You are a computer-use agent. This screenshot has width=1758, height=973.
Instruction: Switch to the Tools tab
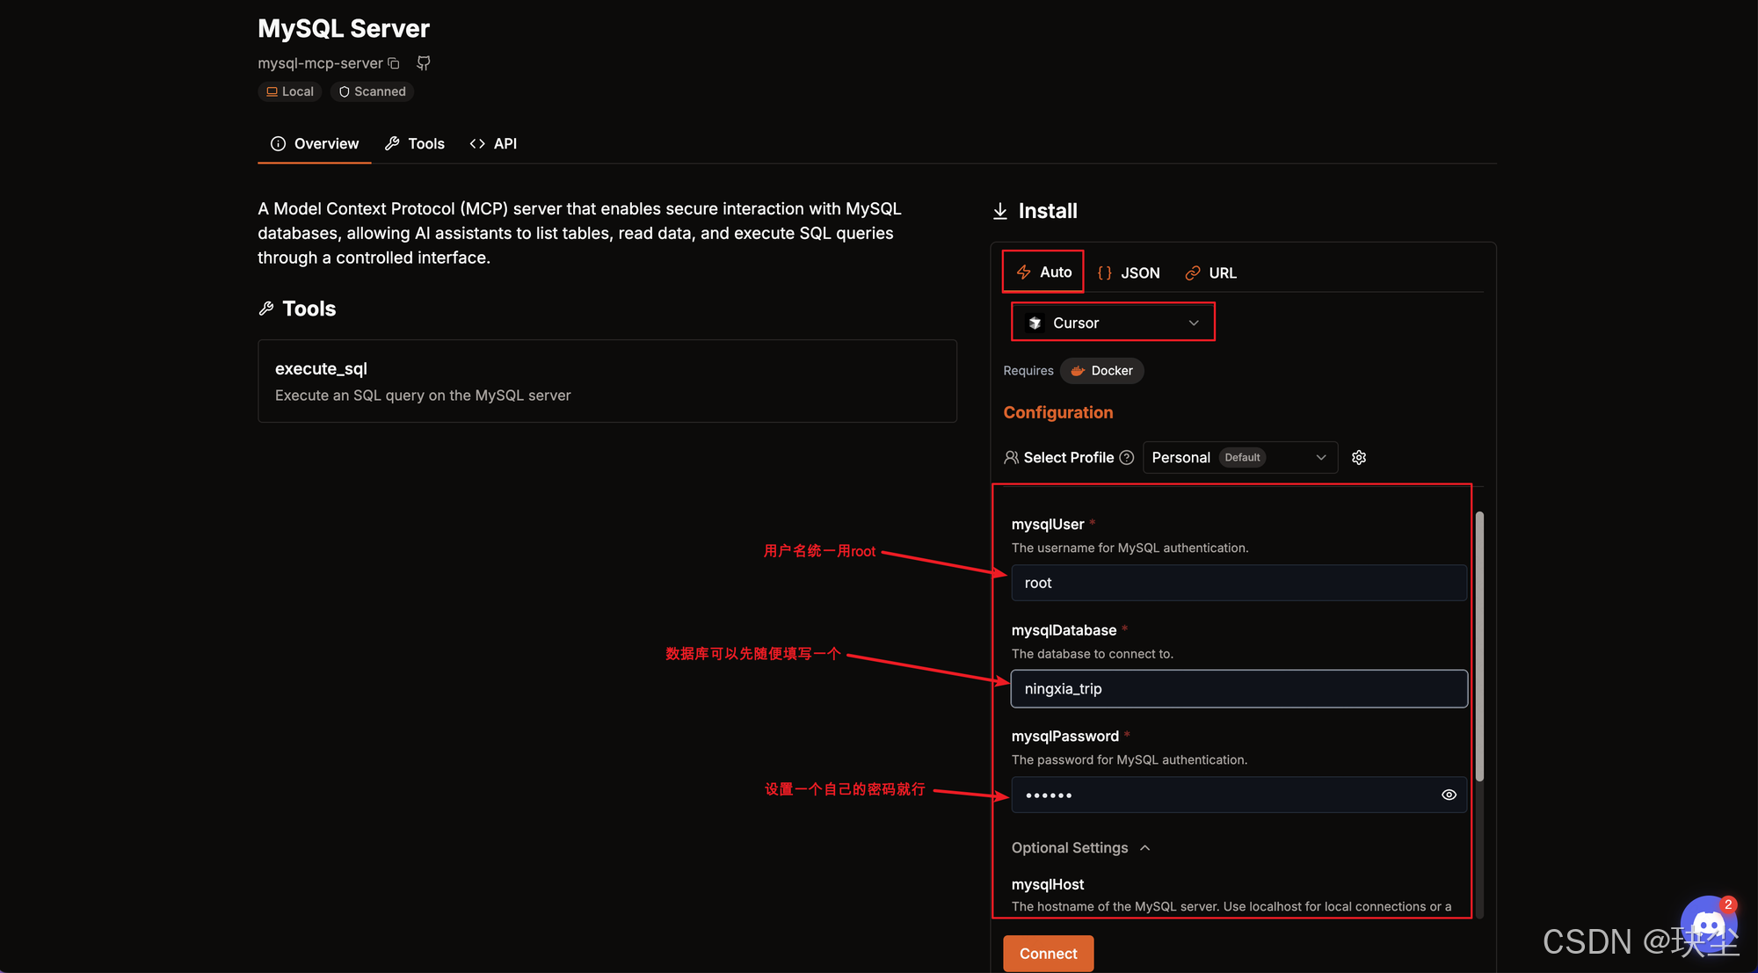click(x=415, y=143)
